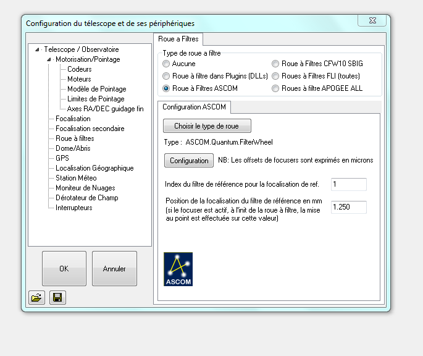This screenshot has width=423, height=356.
Task: Select the Aucune radio option
Action: coord(165,64)
